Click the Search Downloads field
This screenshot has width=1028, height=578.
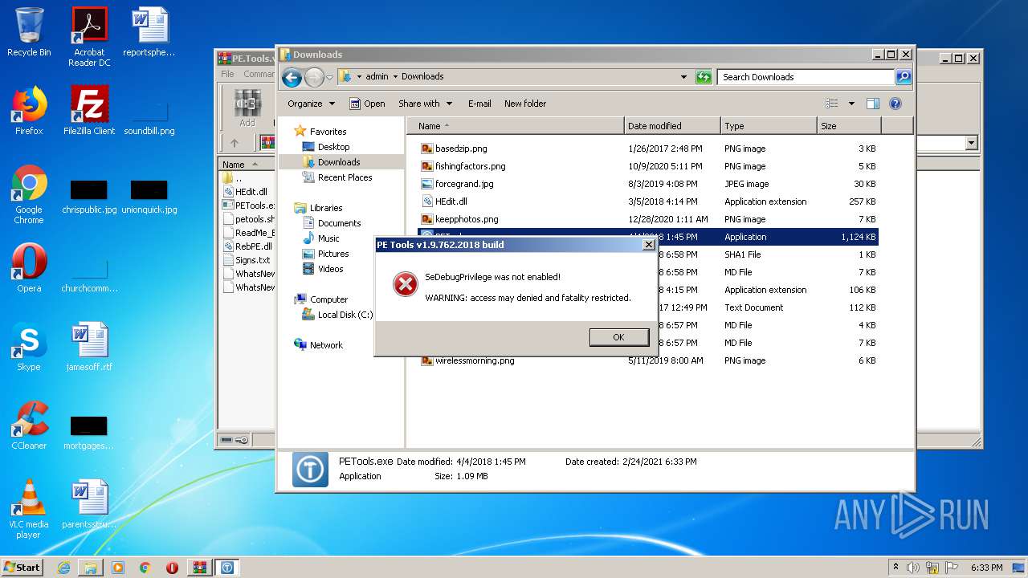tap(806, 77)
